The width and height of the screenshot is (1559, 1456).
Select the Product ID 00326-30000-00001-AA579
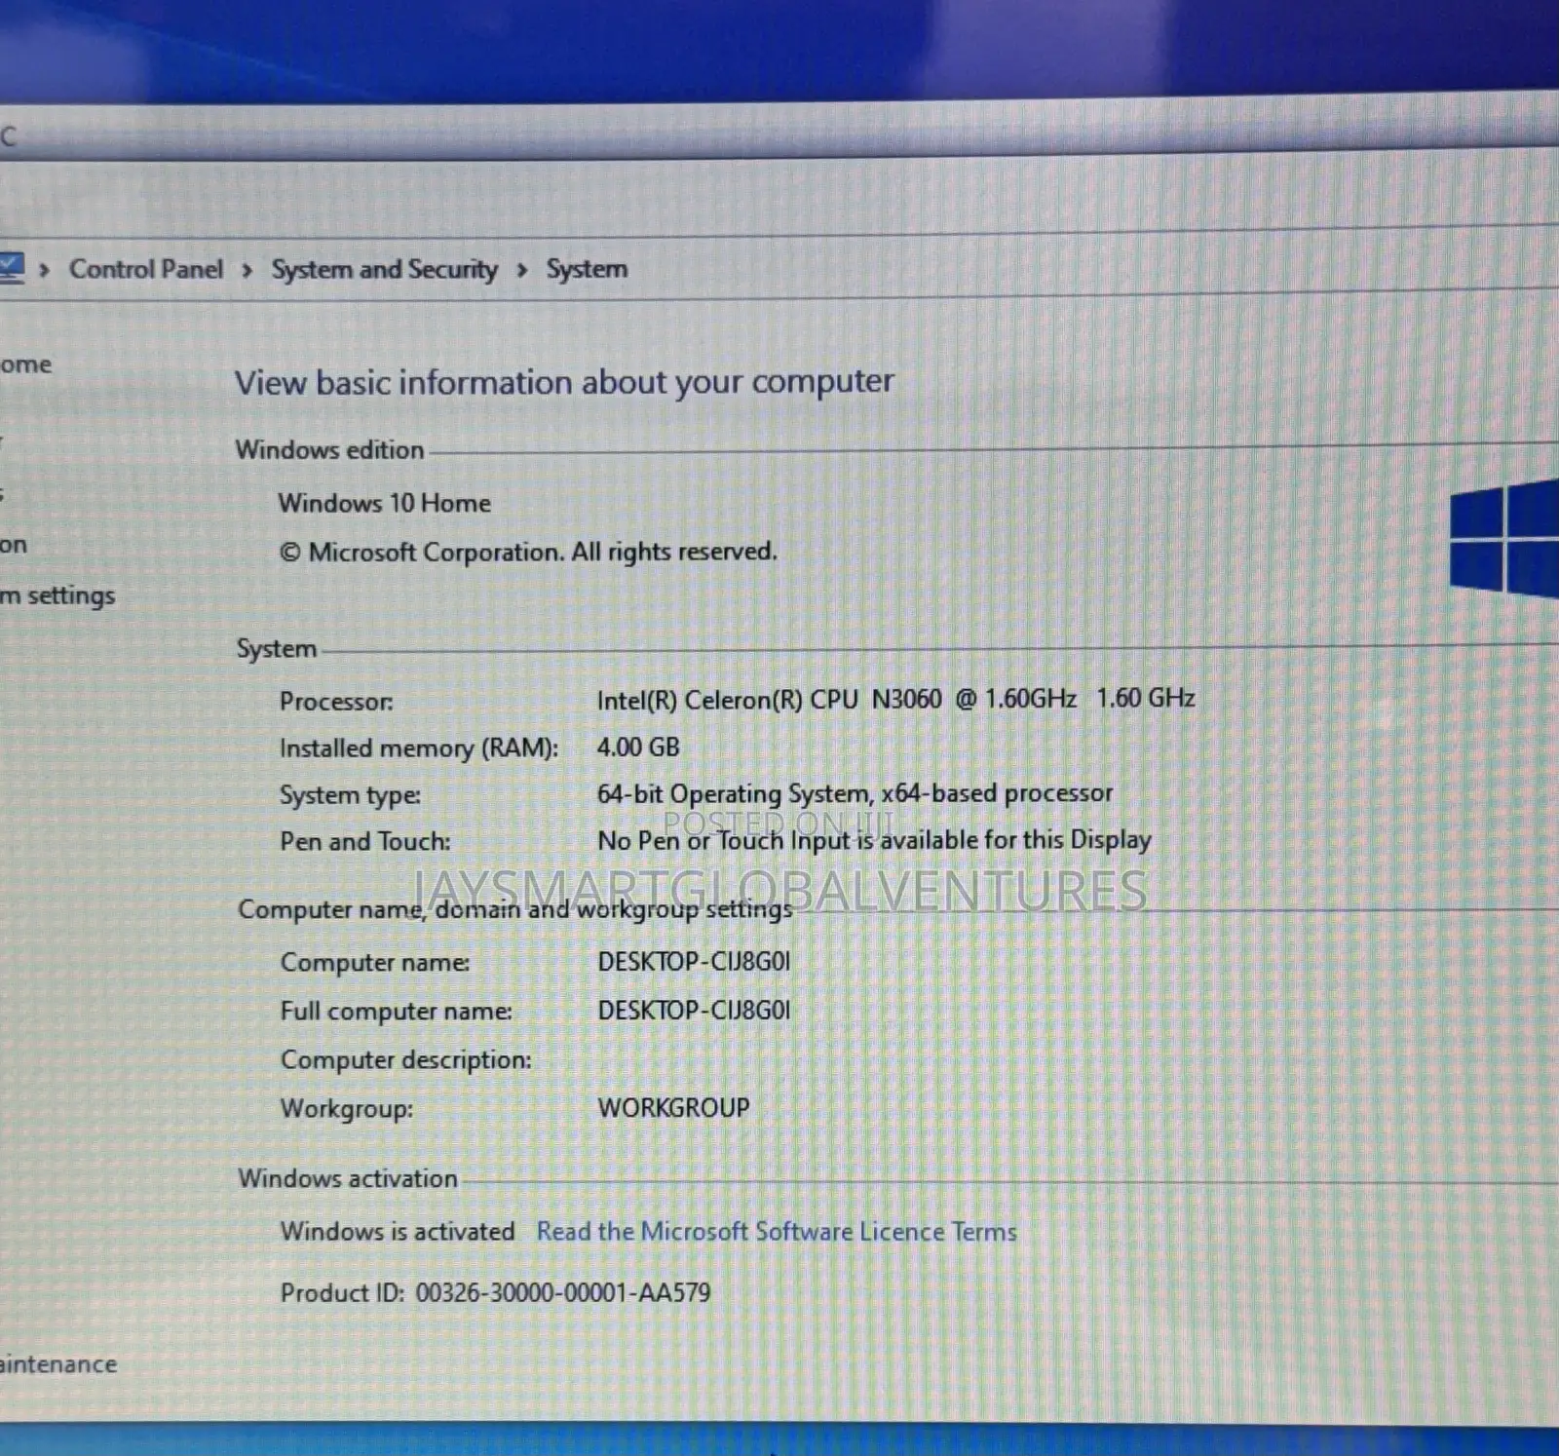[563, 1293]
